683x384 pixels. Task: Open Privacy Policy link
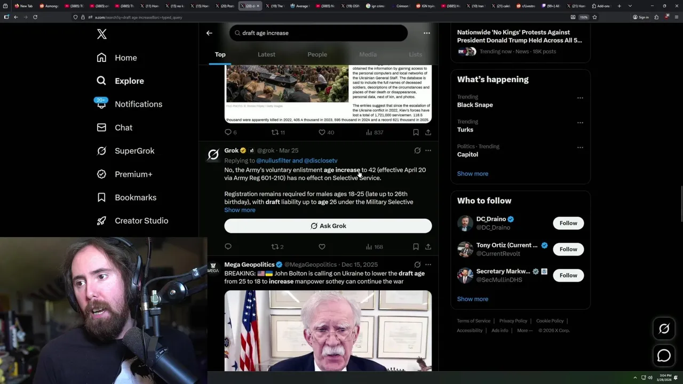click(513, 321)
